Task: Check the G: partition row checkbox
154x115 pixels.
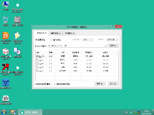Action: click(x=37, y=70)
